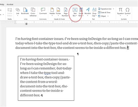Image resolution: width=138 pixels, height=107 pixels.
Task: Click the underlined word 'type' in text box
Action: click(x=47, y=73)
